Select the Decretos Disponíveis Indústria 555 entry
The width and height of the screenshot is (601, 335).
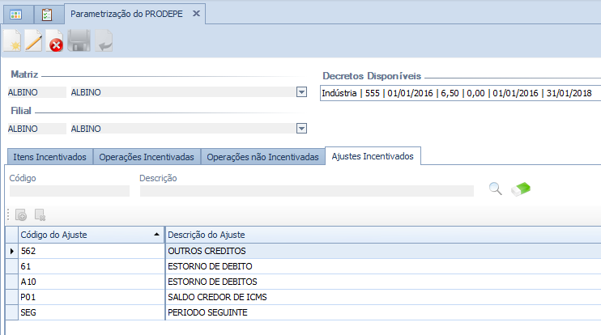(x=460, y=93)
